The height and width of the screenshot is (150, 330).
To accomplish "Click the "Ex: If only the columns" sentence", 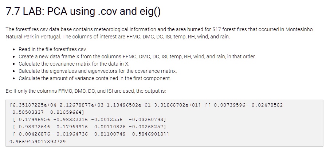I will pos(86,91).
